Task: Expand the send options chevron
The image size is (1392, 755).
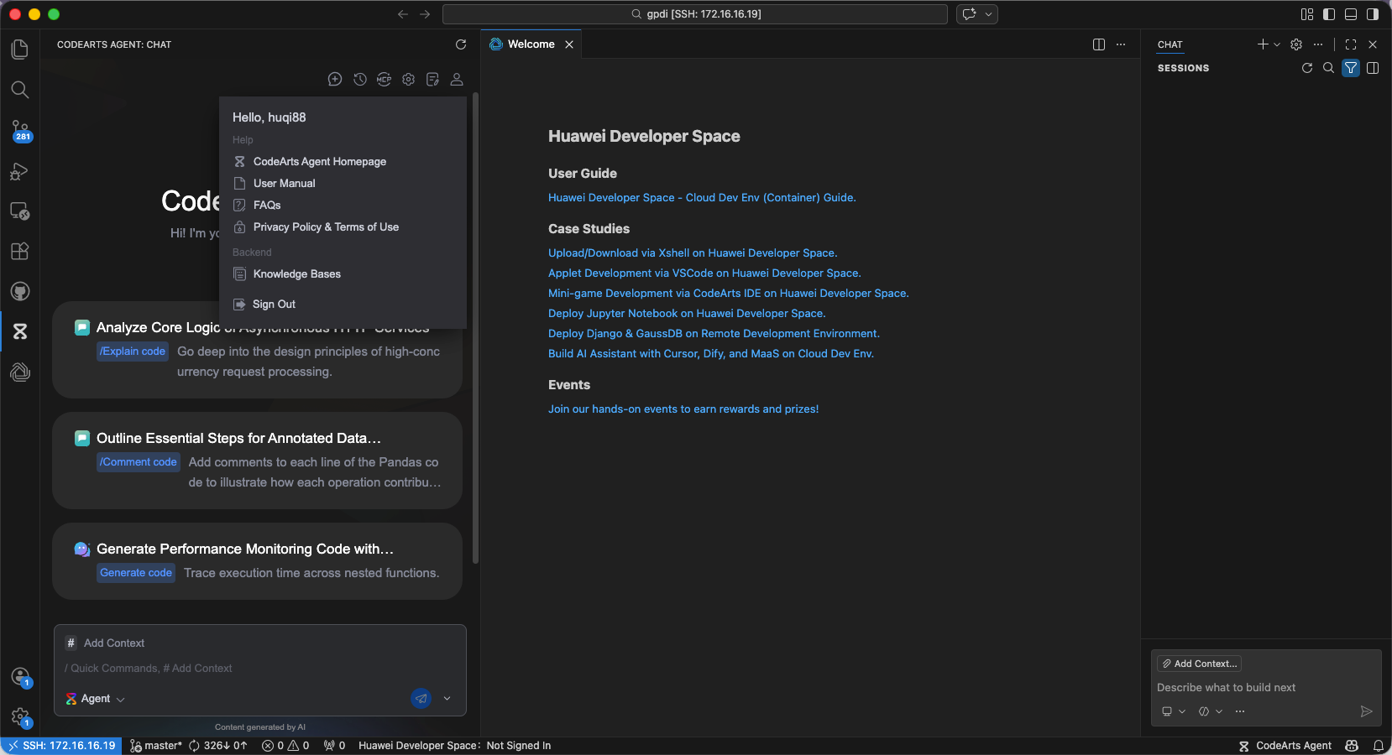Action: [447, 698]
